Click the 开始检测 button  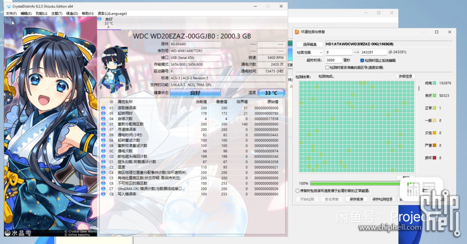point(307,199)
